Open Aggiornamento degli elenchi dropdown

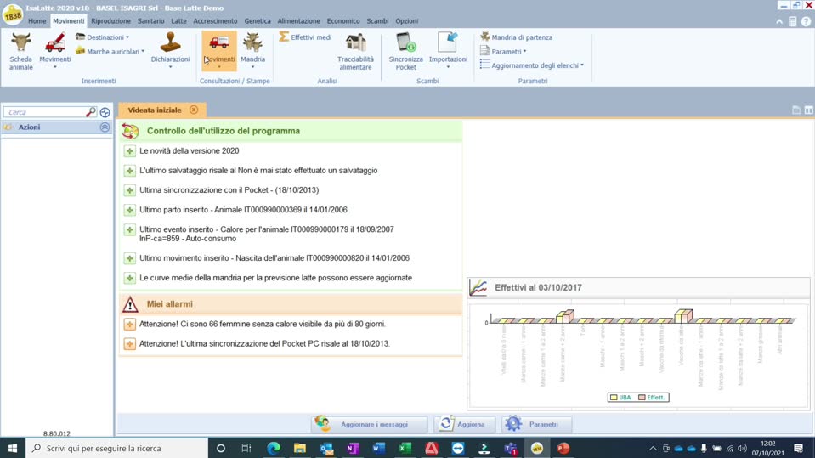coord(532,65)
